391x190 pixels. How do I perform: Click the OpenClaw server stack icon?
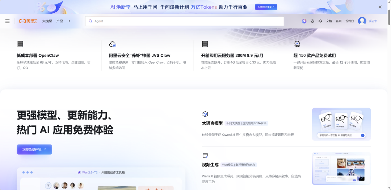pyautogui.click(x=20, y=44)
